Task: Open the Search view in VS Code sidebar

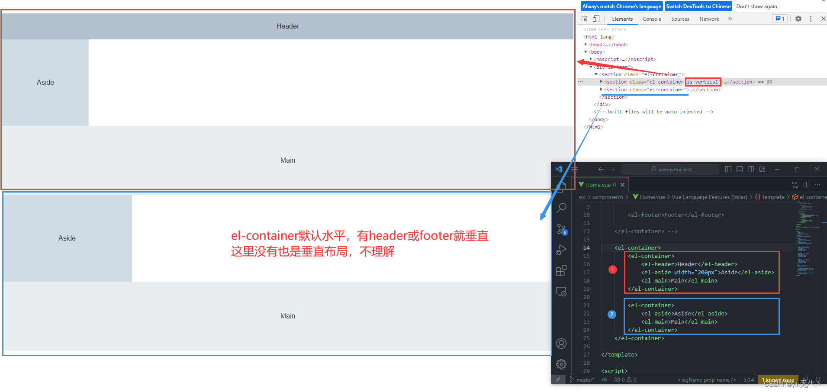Action: [x=561, y=208]
